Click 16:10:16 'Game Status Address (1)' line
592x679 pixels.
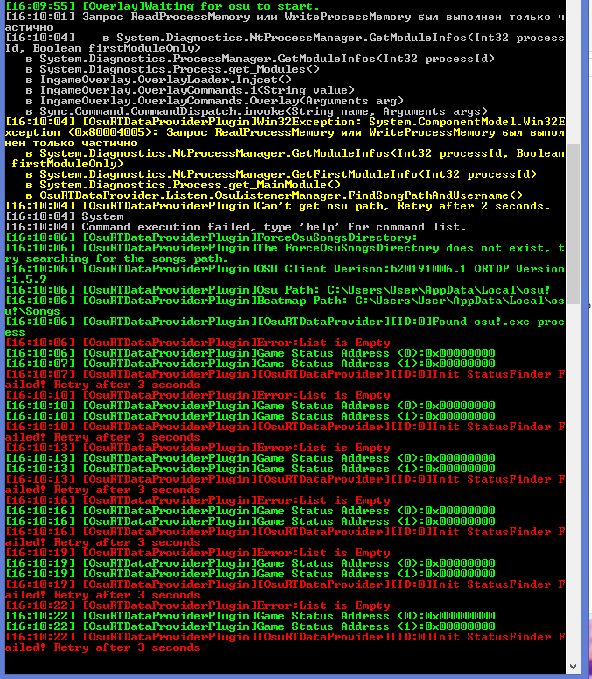click(x=250, y=521)
